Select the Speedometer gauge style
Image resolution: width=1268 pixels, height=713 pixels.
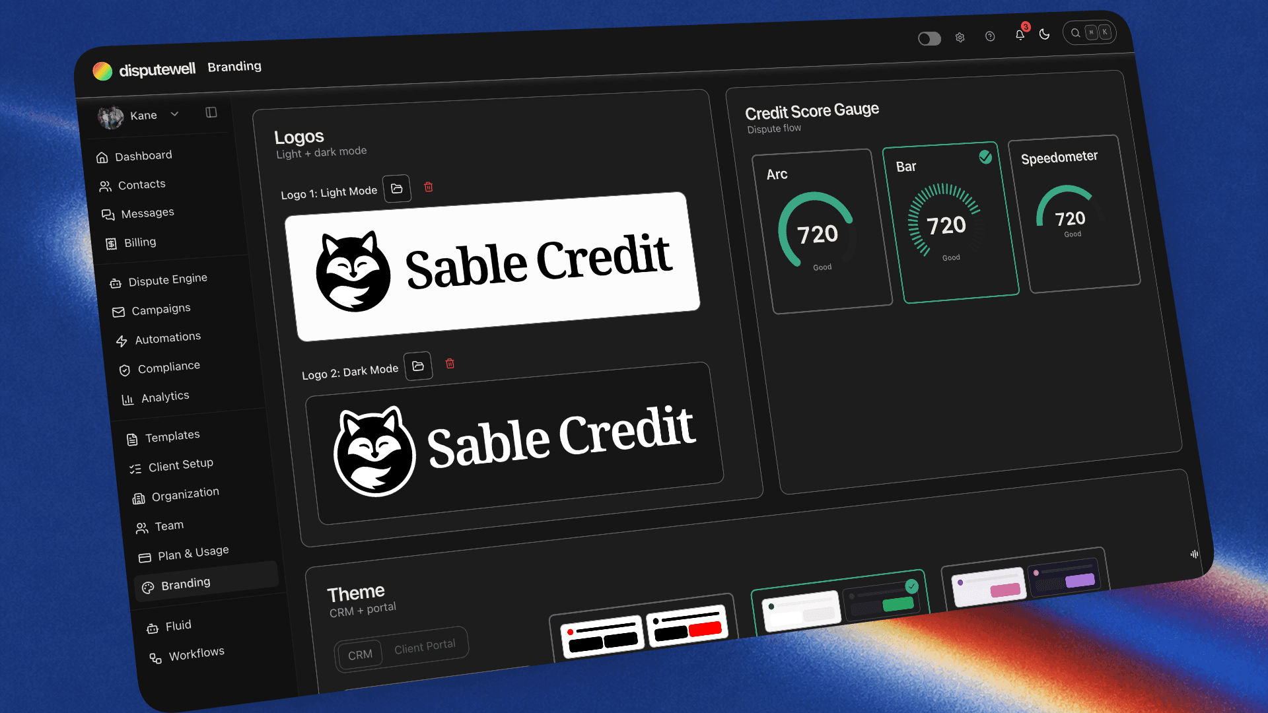click(x=1074, y=214)
